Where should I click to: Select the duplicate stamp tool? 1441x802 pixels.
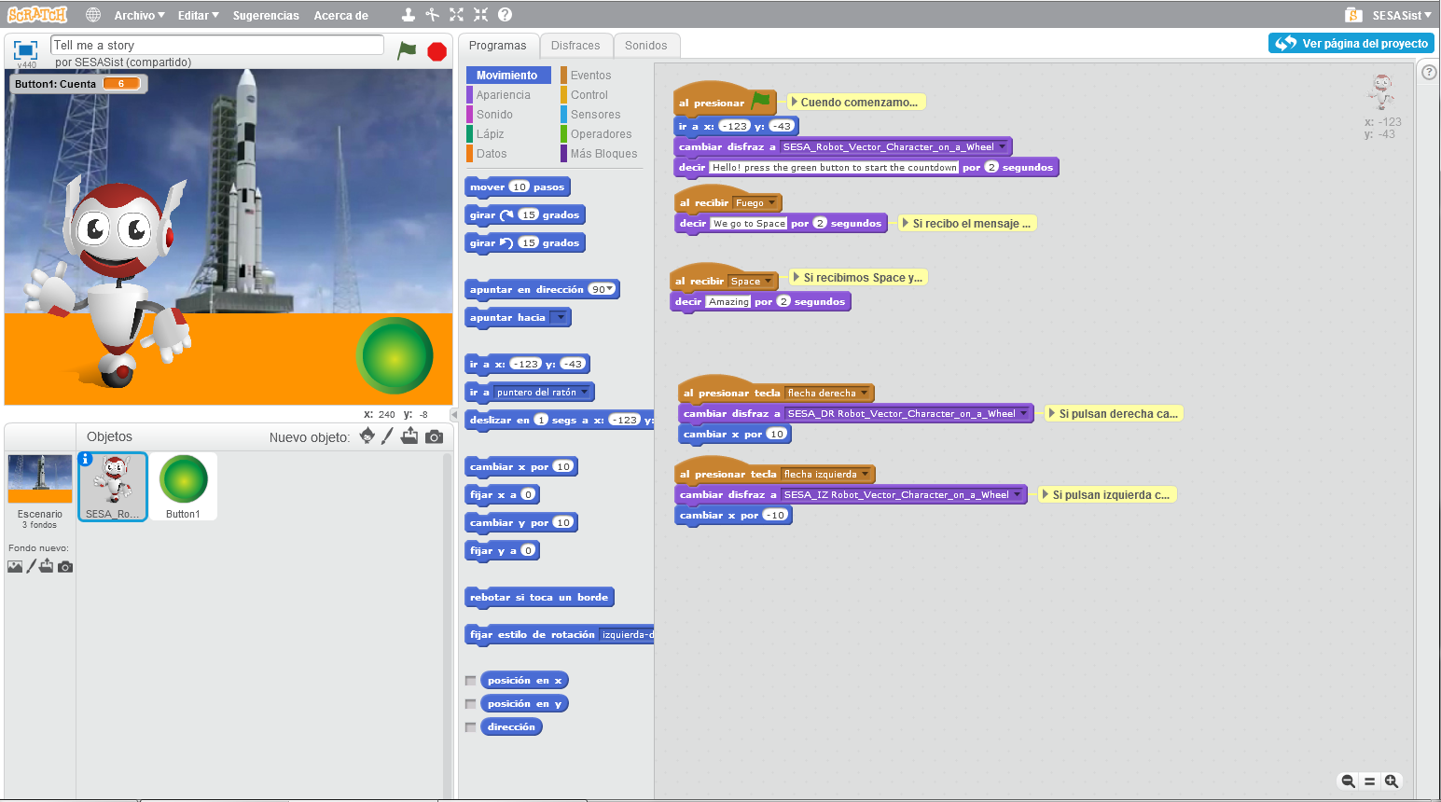click(408, 14)
